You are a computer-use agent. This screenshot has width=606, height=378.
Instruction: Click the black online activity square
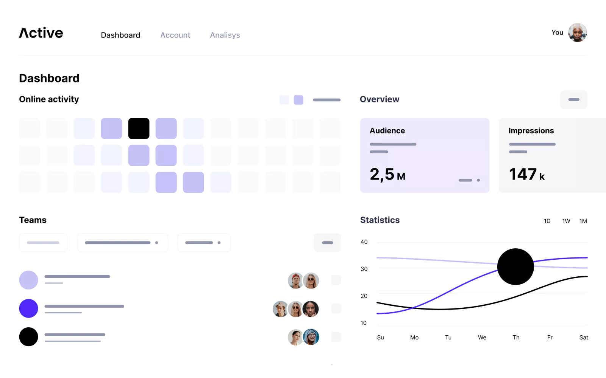click(x=139, y=129)
